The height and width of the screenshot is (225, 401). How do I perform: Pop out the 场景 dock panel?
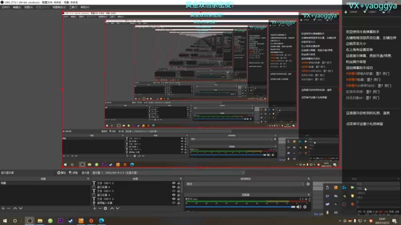[88, 179]
